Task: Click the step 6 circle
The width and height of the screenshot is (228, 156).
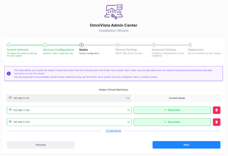Action: click(x=190, y=45)
